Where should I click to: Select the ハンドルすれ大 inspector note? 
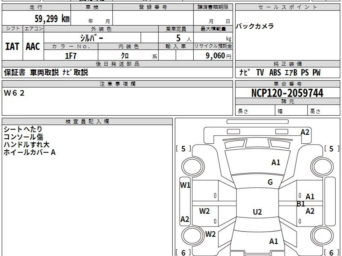[27, 145]
